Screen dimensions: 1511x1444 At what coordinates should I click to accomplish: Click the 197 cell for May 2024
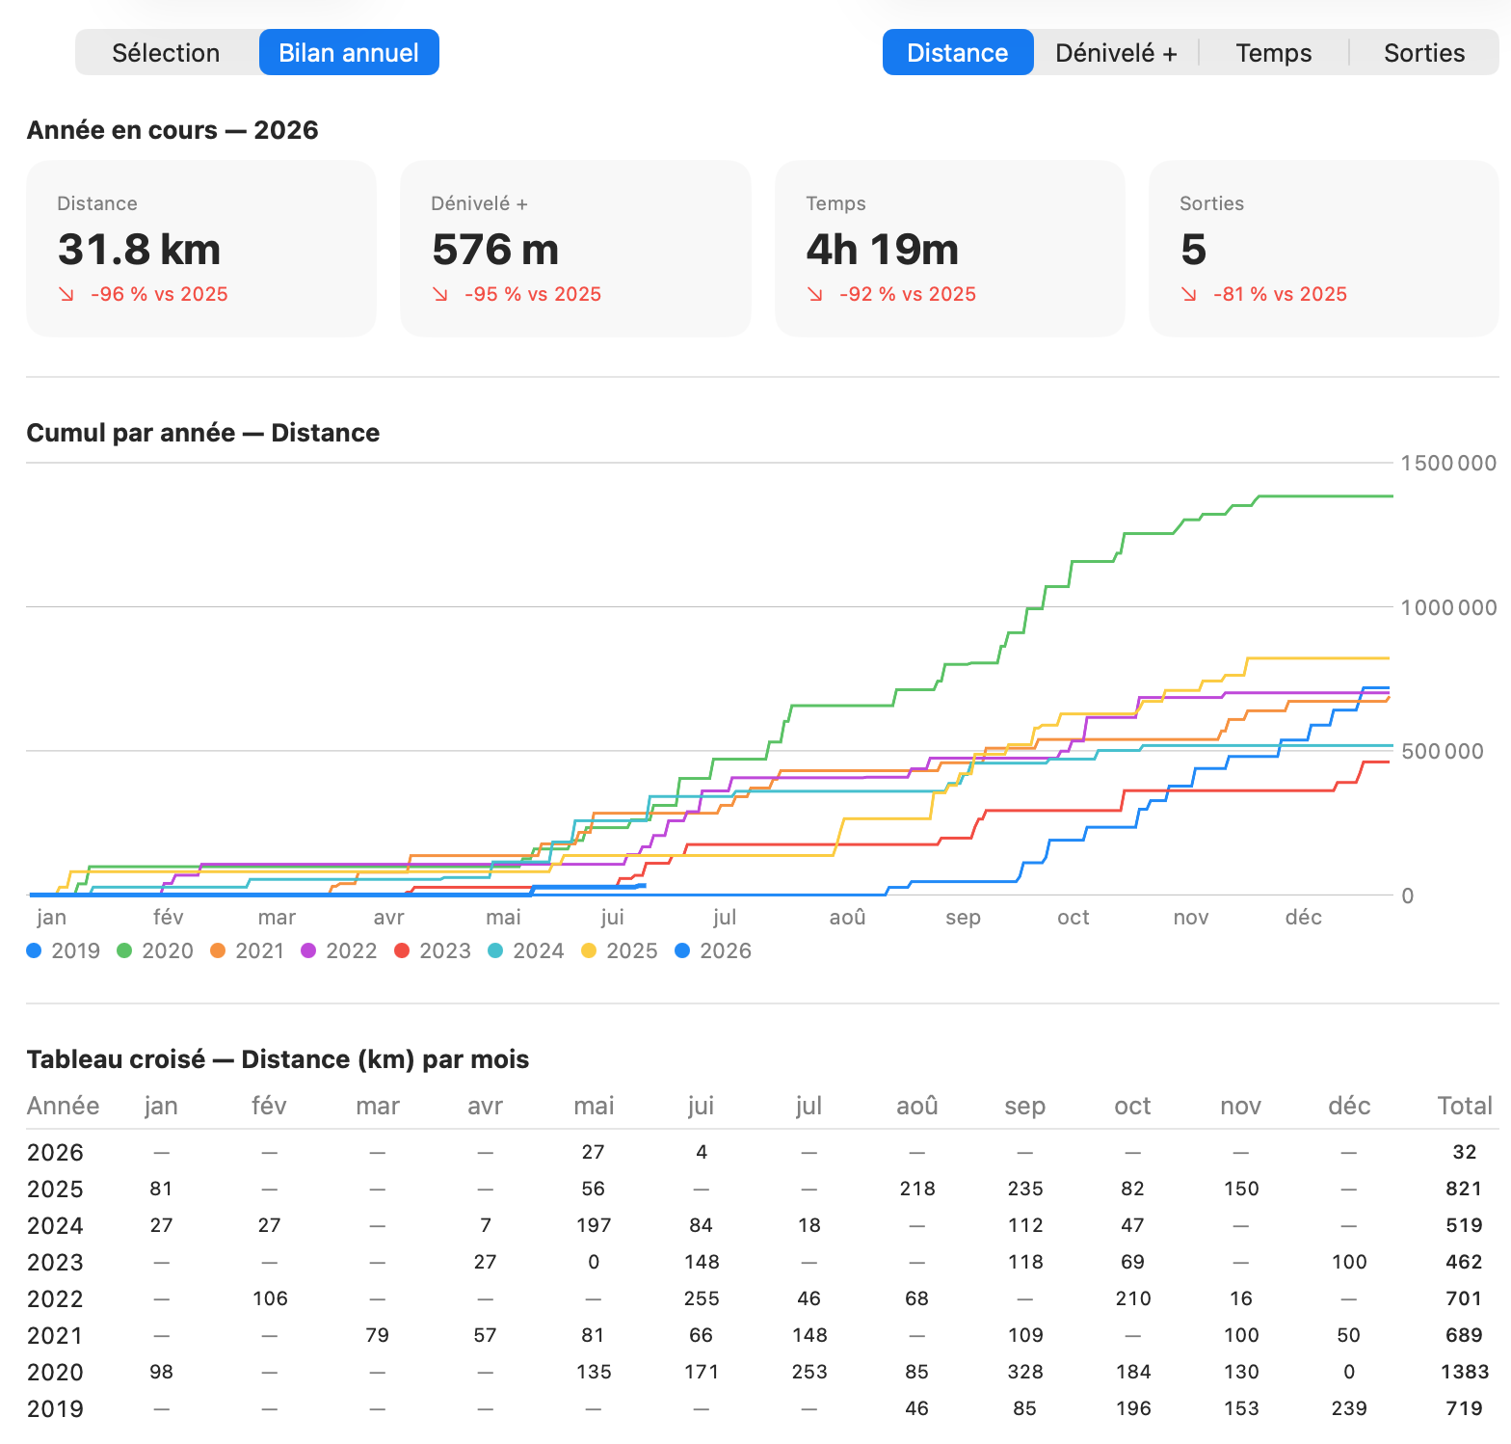click(x=594, y=1225)
